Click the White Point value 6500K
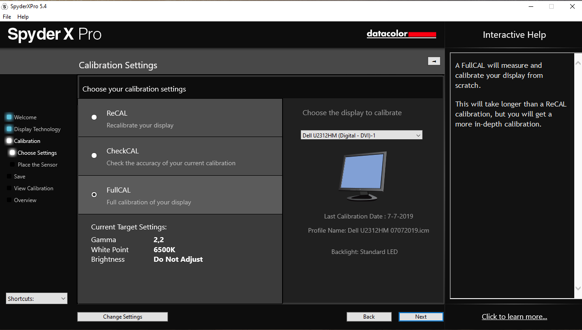 coord(165,250)
